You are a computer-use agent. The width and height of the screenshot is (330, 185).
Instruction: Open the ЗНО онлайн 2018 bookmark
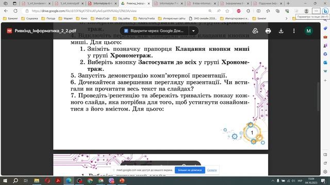[x=203, y=18]
